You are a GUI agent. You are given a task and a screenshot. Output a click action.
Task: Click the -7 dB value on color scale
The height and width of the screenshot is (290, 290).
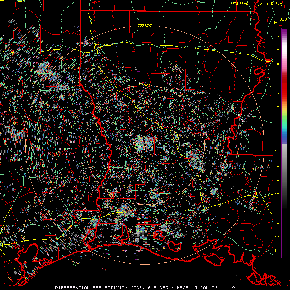277,237
